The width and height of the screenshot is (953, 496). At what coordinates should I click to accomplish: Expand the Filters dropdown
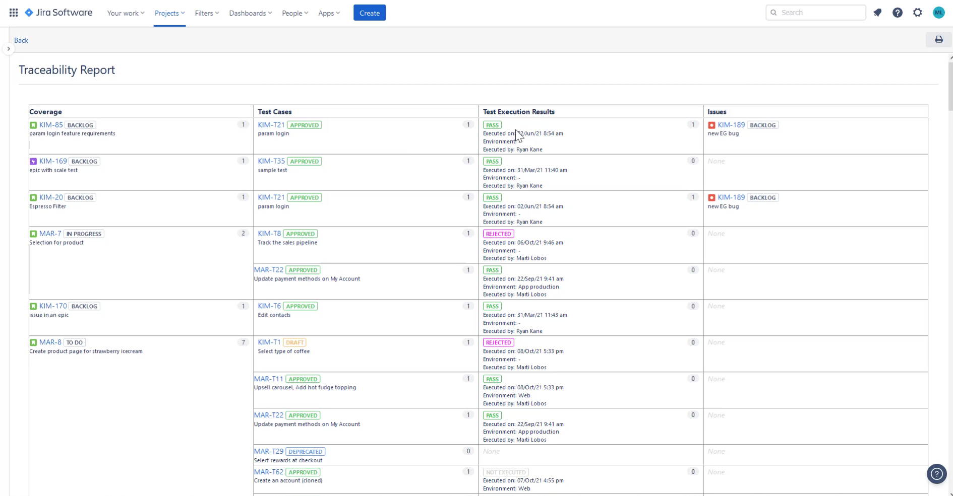pos(206,13)
